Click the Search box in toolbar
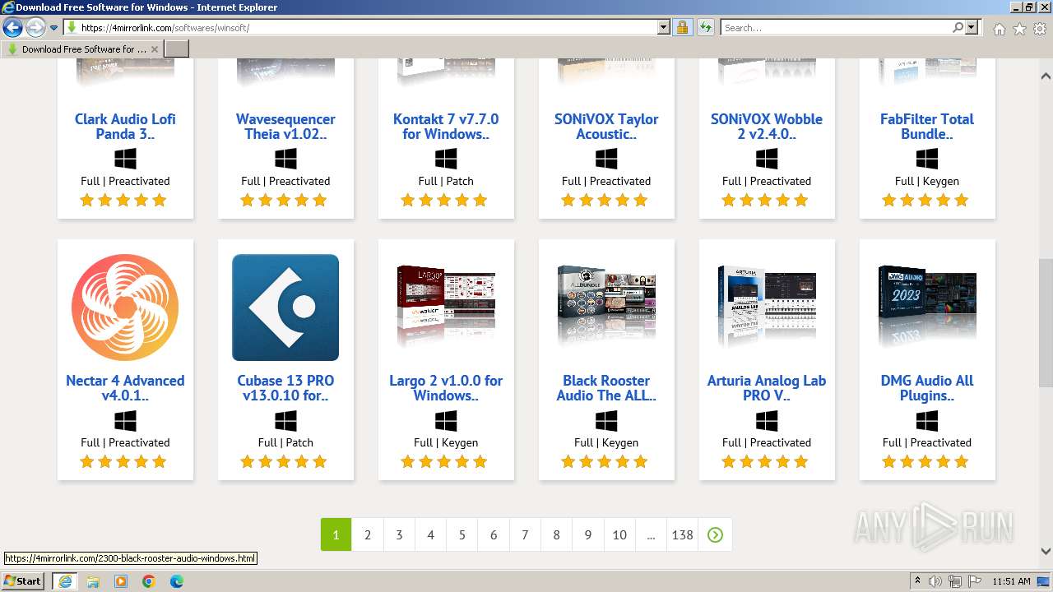 837,28
